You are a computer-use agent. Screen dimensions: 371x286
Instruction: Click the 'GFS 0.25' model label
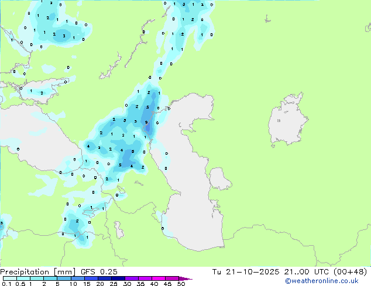tap(99, 272)
